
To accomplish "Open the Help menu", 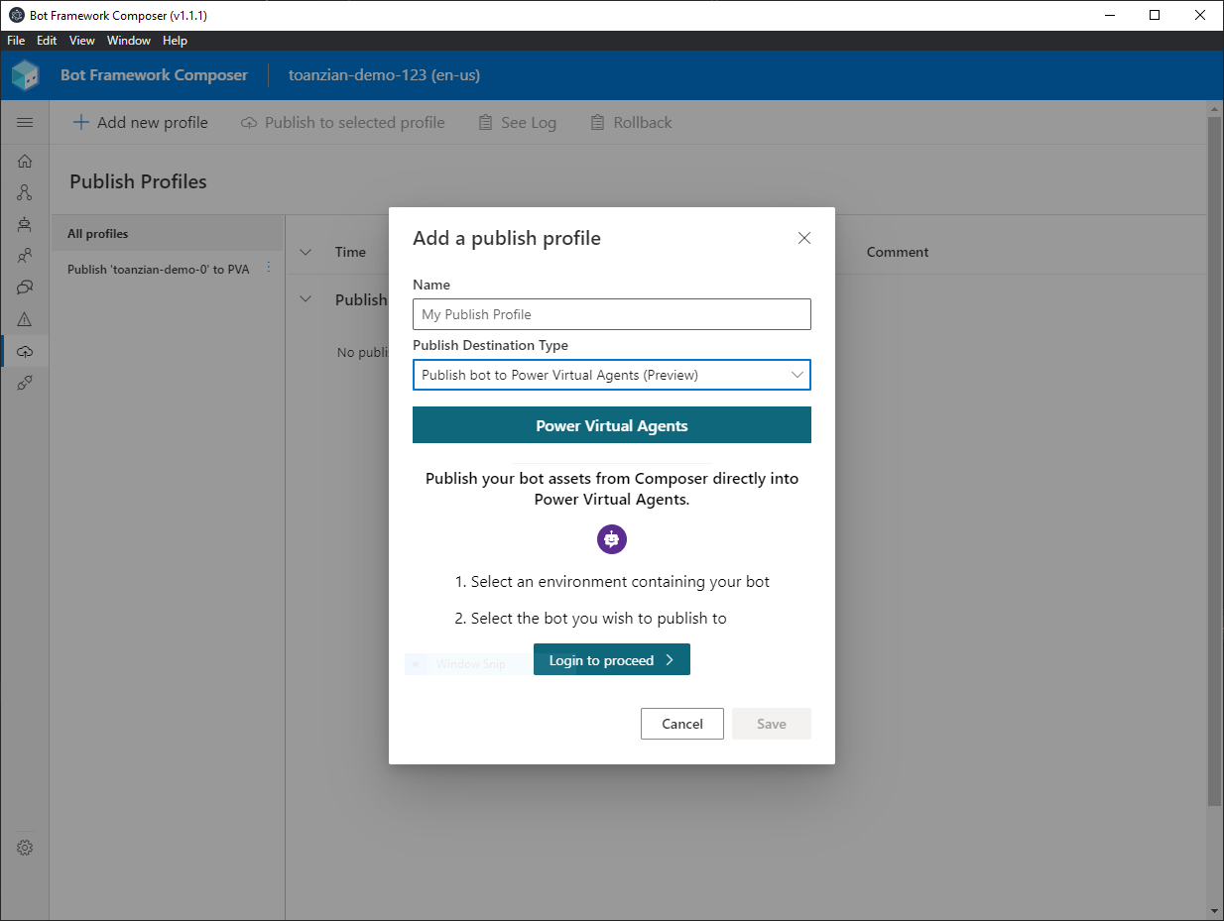I will [x=175, y=41].
